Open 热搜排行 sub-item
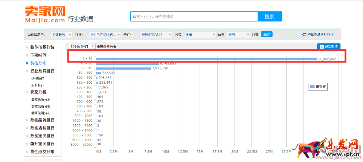Image resolution: width=363 pixels, height=162 pixels. click(38, 79)
